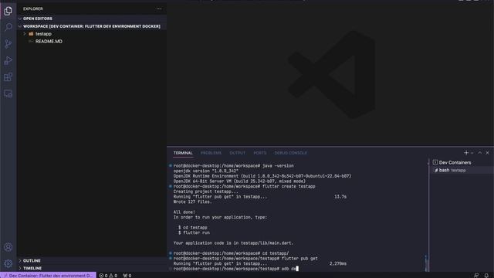Image resolution: width=494 pixels, height=278 pixels.
Task: Select Dev Containers terminal entry
Action: [462, 163]
